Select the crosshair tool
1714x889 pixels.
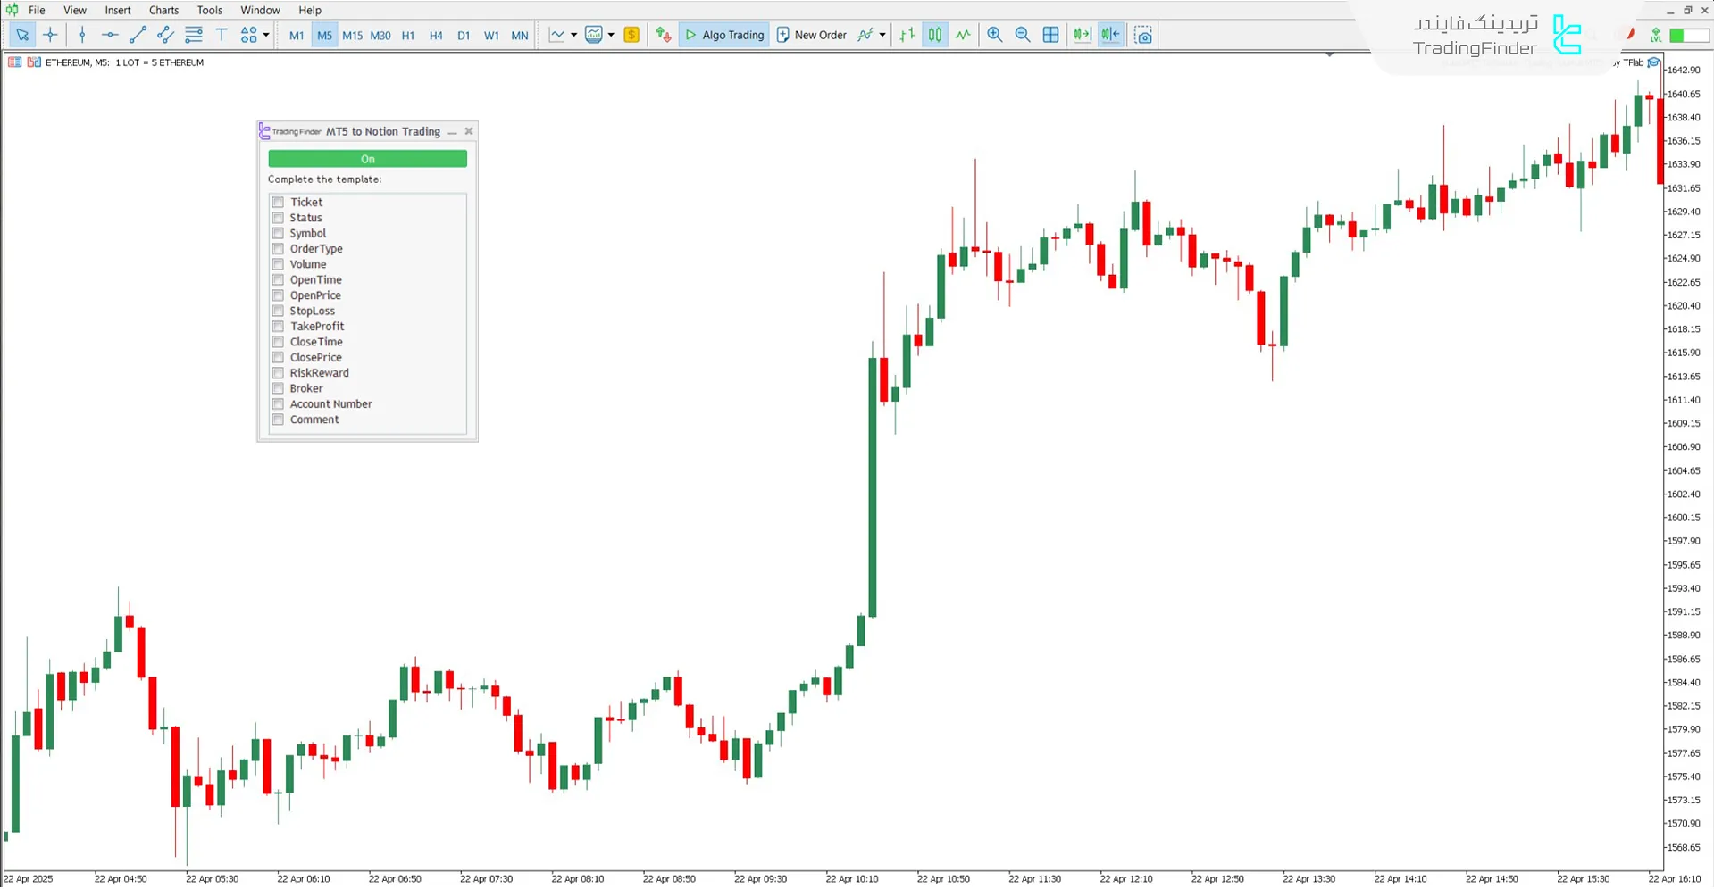(50, 35)
